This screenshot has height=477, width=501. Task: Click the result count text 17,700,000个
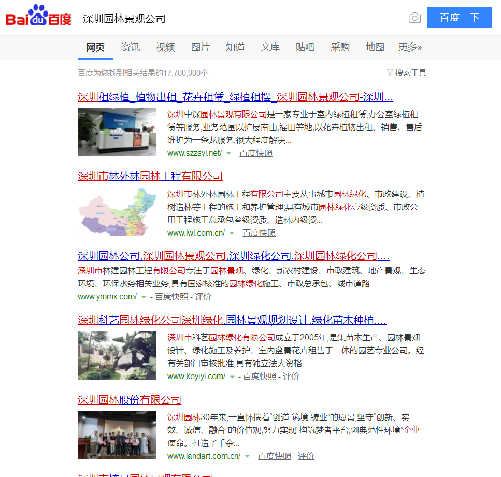coord(186,73)
